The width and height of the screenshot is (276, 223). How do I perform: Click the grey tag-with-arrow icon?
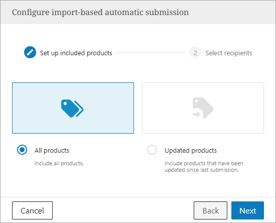[203, 108]
